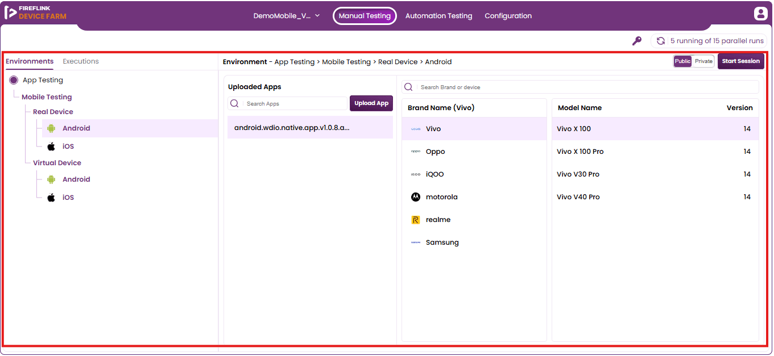The image size is (774, 356).
Task: Click the Model Name column header
Action: [580, 108]
